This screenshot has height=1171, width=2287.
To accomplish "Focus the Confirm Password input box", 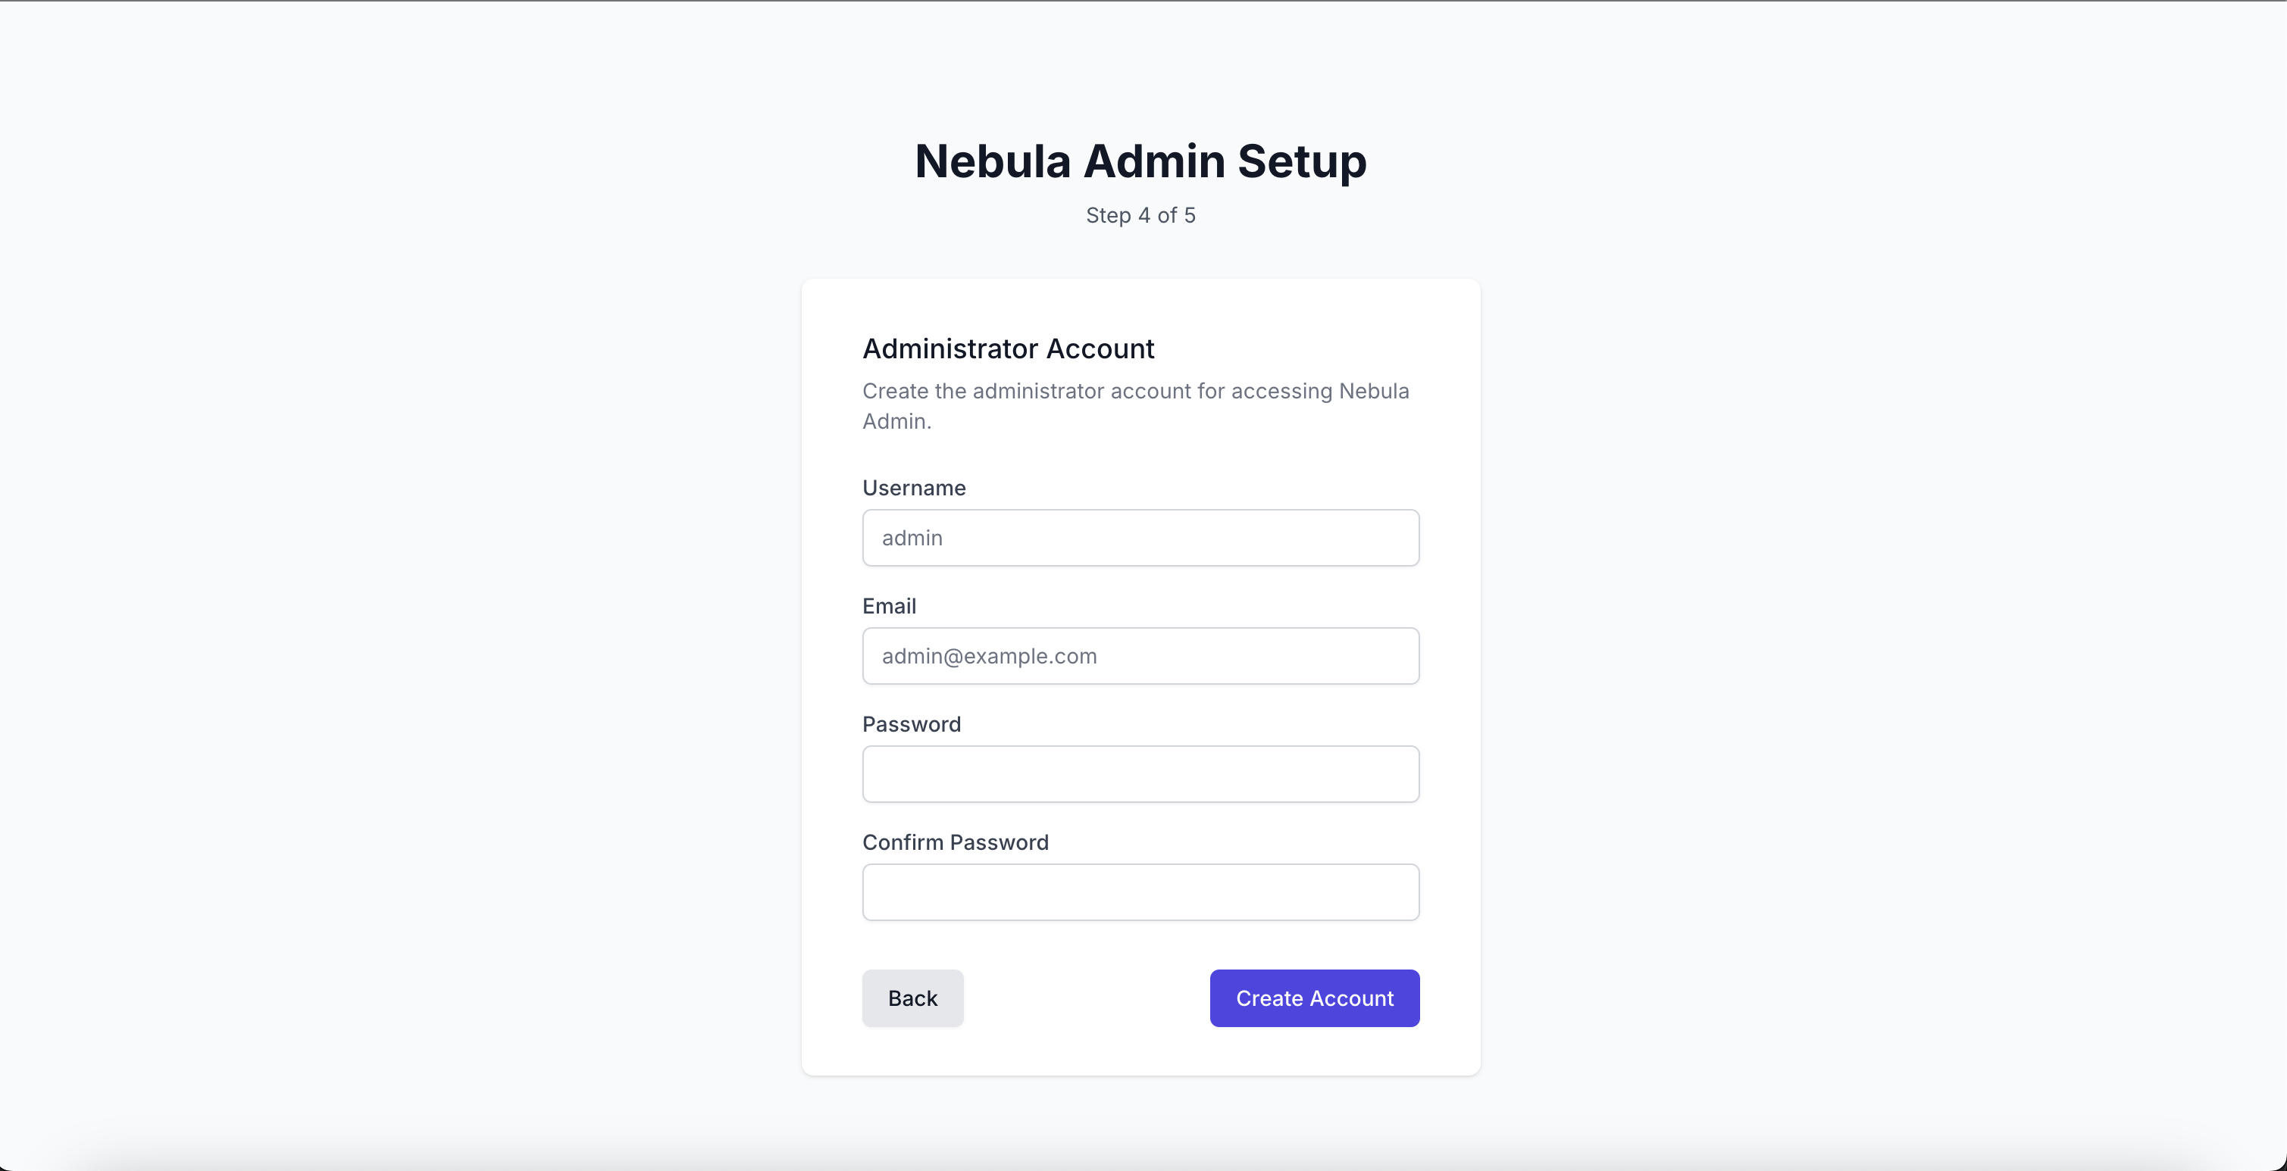I will (x=1140, y=892).
